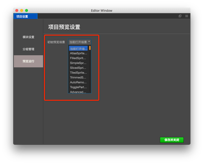The image size is (204, 164).
Task: Choose the AtlasSprite... scene option
Action: pyautogui.click(x=78, y=53)
